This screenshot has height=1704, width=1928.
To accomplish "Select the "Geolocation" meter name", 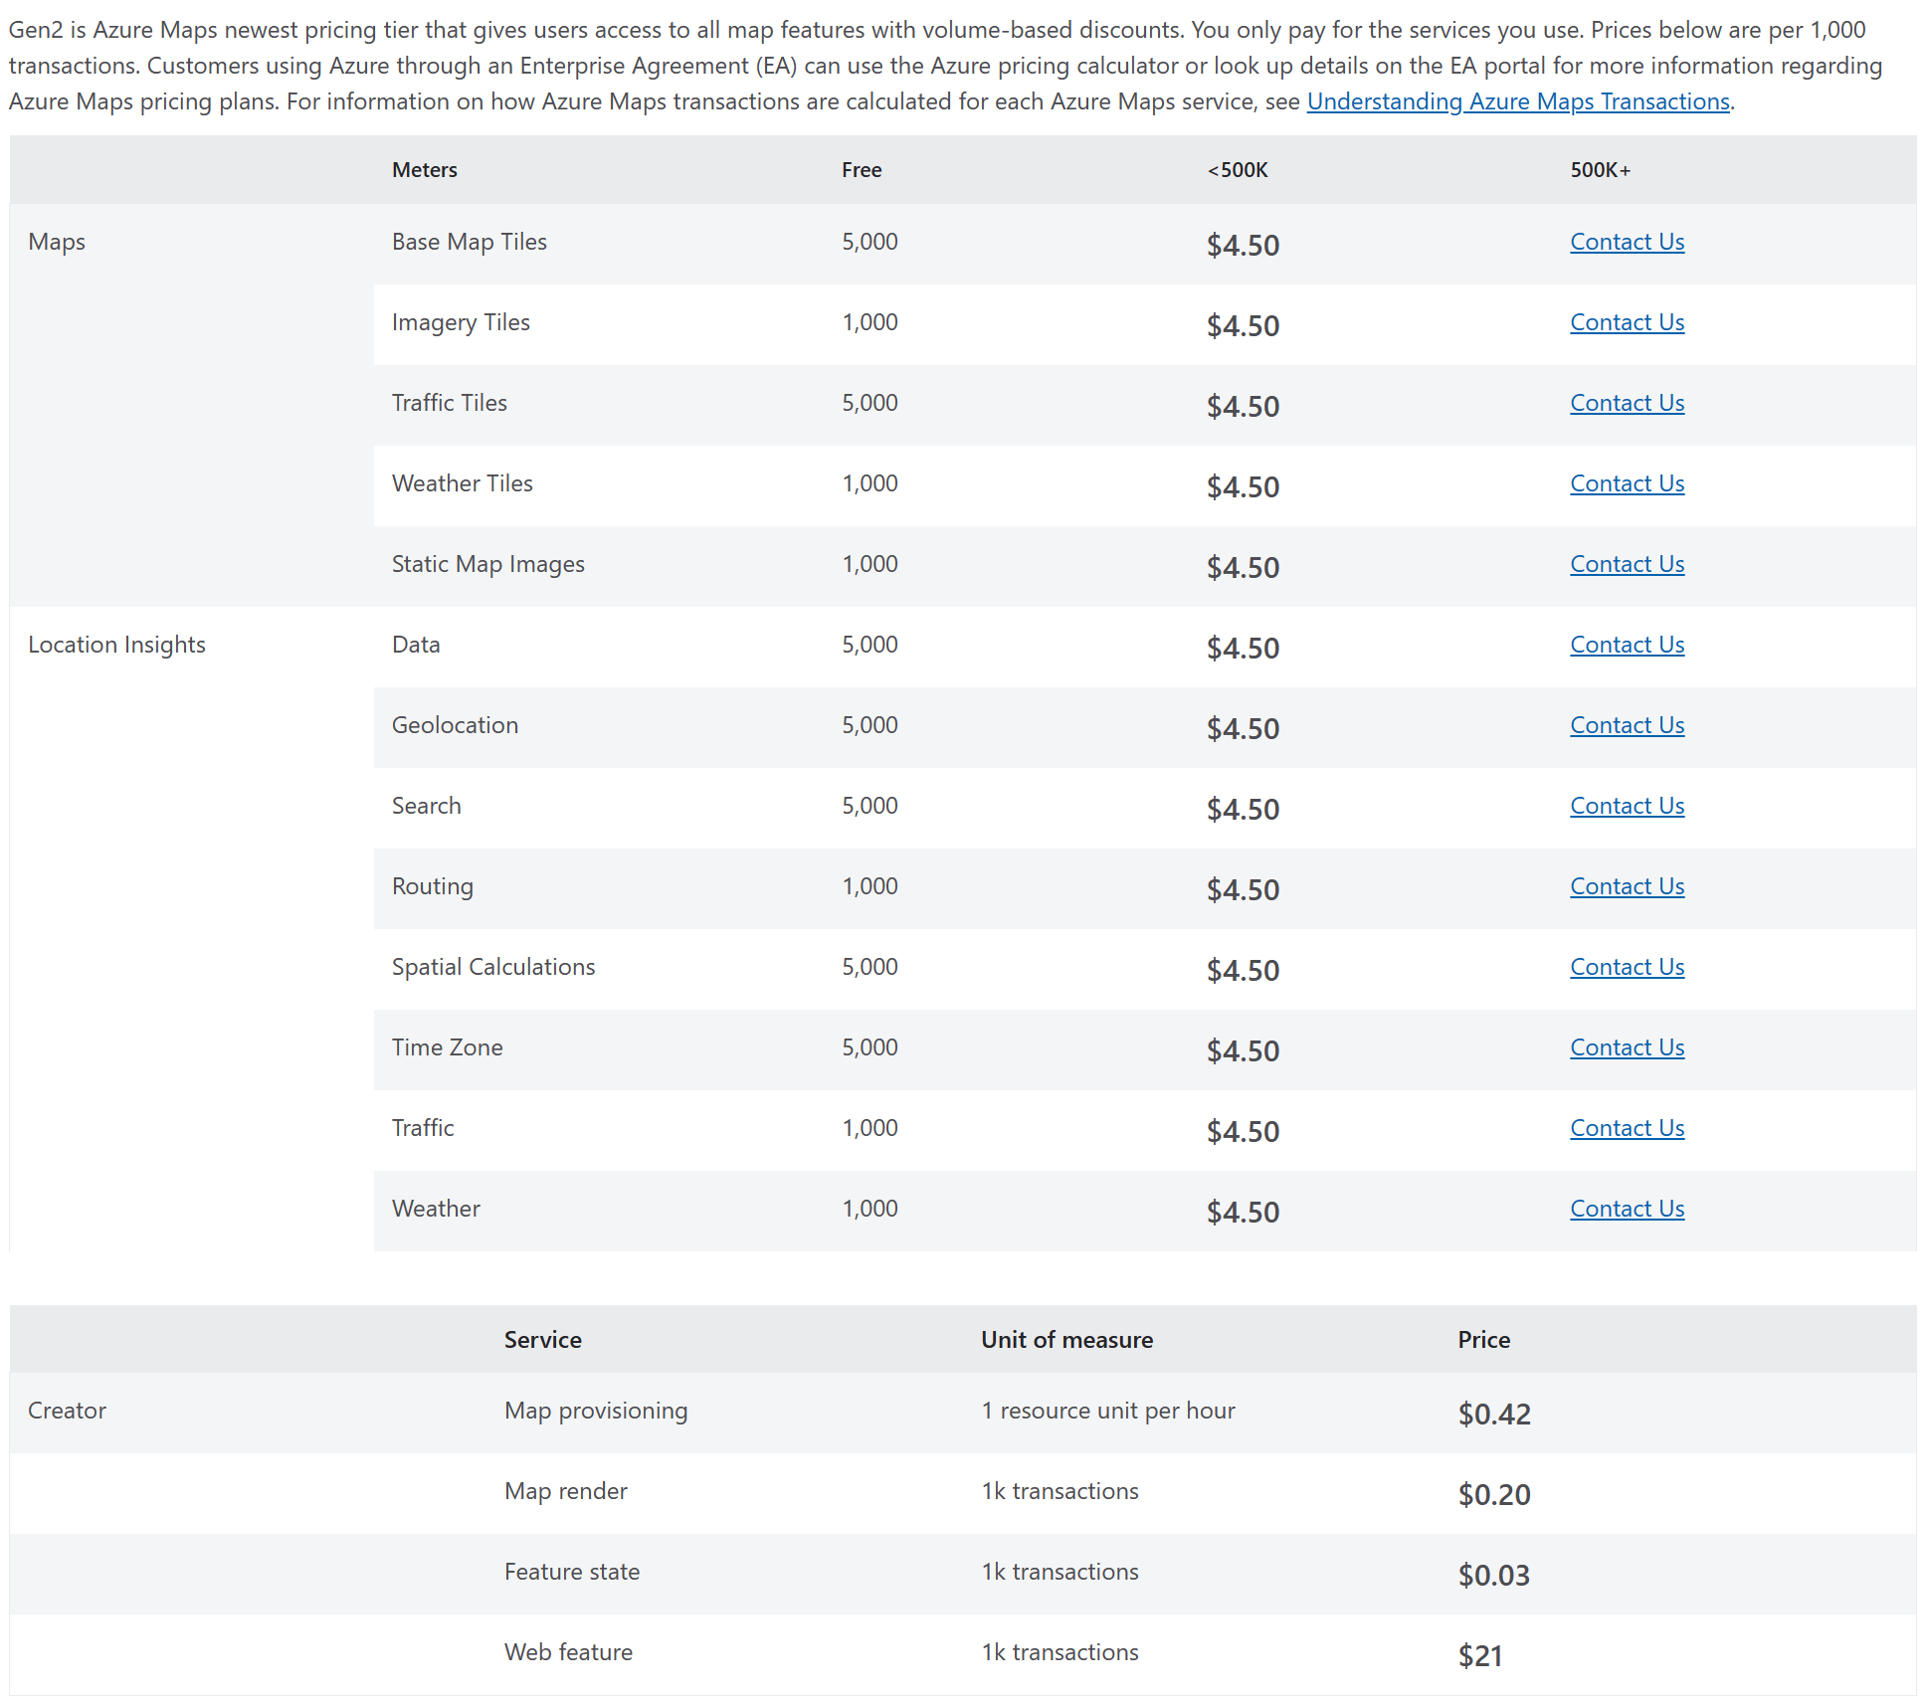I will (x=455, y=725).
